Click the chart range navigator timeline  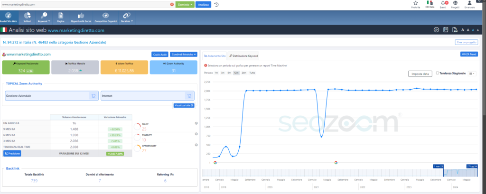pos(340,173)
